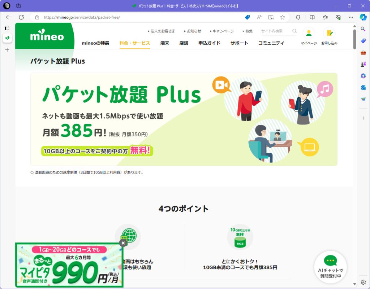Viewport: 370px width, 289px height.
Task: Open the Copilot sidebar icon
Action: 363,17
